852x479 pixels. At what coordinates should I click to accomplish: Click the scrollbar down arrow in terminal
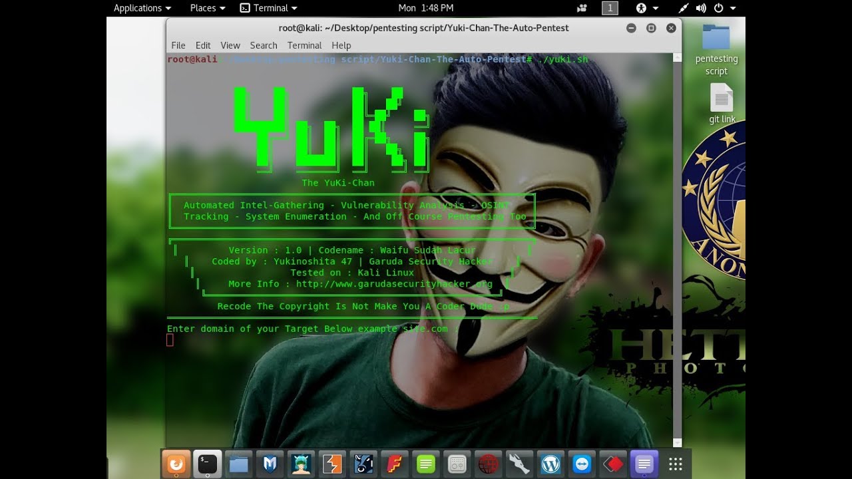678,442
